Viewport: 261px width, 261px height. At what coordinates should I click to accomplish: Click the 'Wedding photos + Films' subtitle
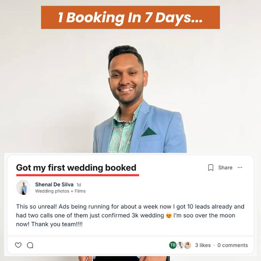click(x=60, y=191)
